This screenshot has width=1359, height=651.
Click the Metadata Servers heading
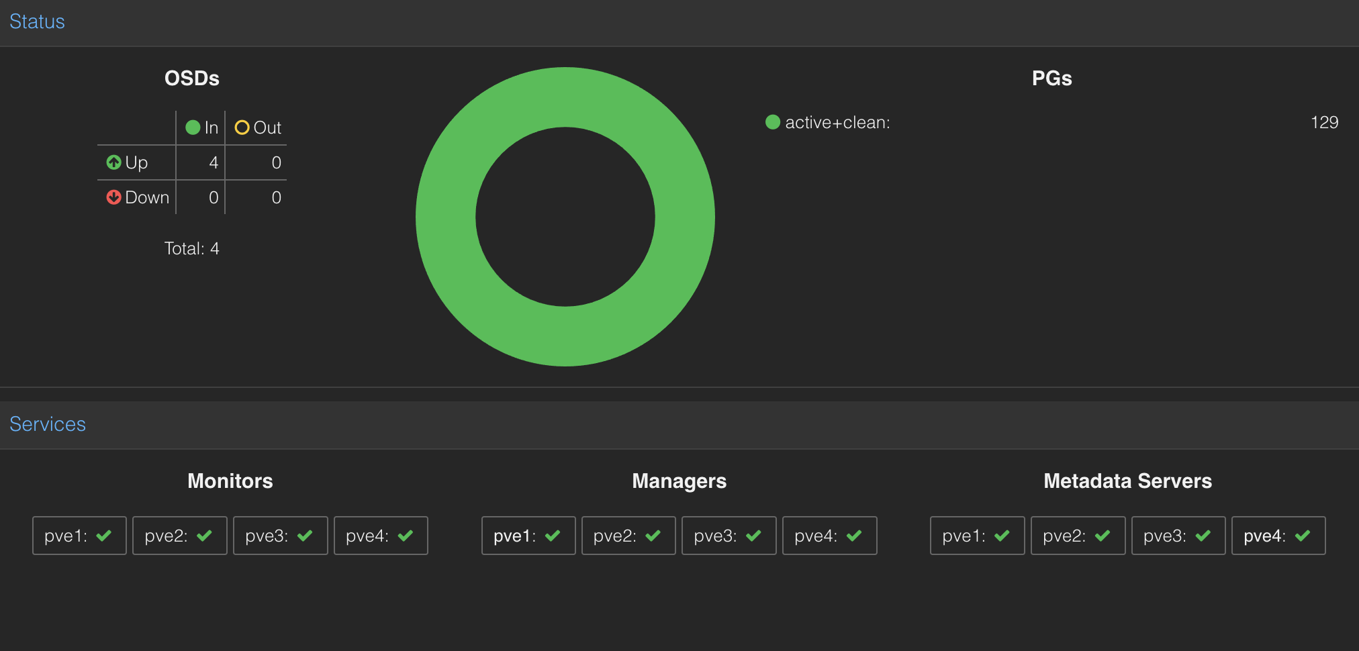coord(1128,481)
